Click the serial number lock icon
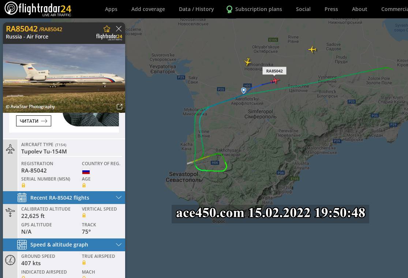Screen dimensions: 408x278 click(23, 186)
